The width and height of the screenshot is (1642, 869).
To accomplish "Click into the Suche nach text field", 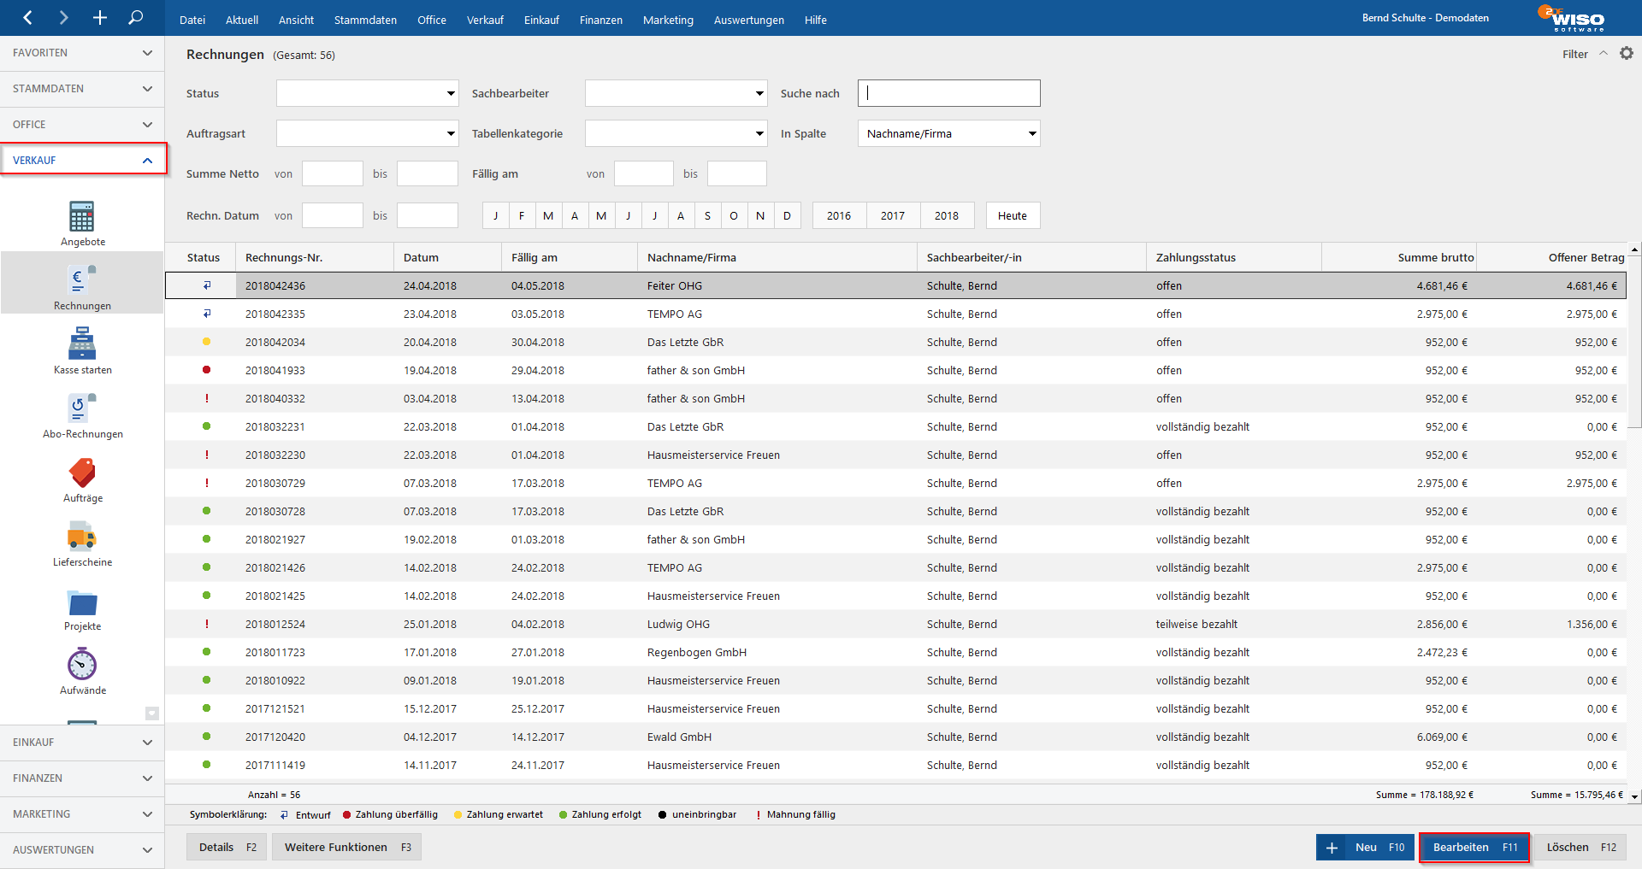I will coord(948,93).
